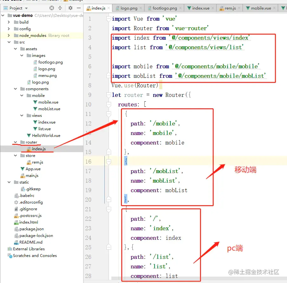
Task: Select menu.png in the project tree
Action: [x=45, y=76]
